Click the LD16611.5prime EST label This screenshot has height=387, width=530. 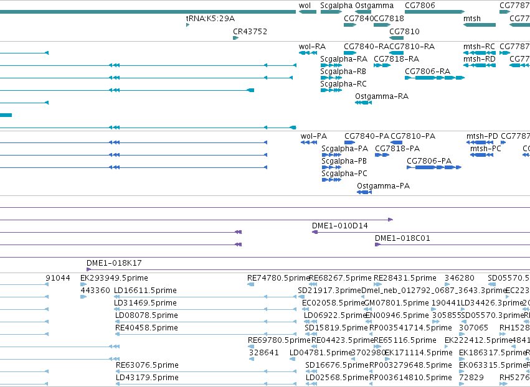pos(145,291)
